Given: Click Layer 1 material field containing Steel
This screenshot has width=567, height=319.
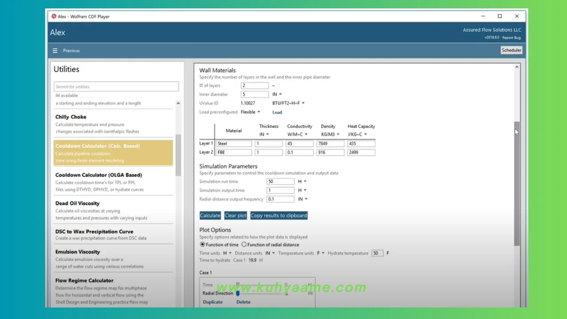Looking at the screenshot, I should (234, 144).
